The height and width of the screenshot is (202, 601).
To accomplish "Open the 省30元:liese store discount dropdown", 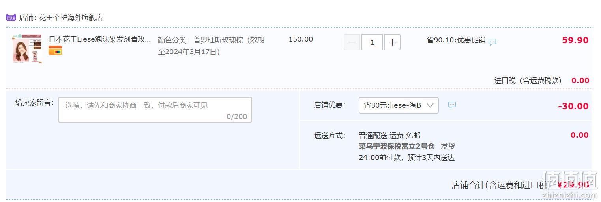I will (x=399, y=105).
